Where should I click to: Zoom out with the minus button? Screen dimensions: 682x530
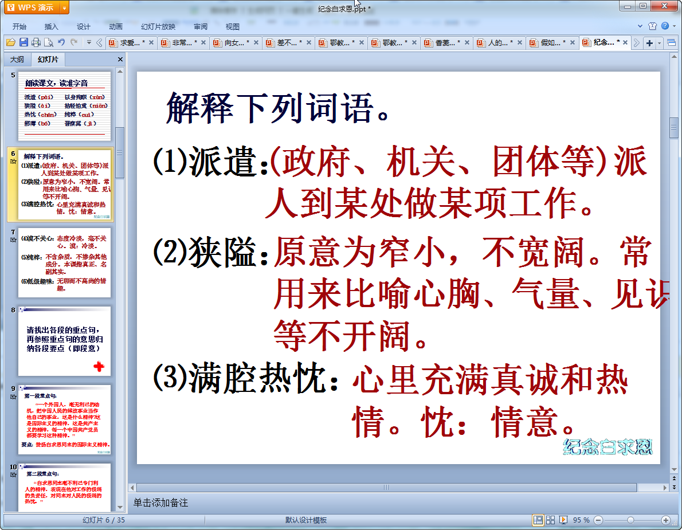point(598,520)
